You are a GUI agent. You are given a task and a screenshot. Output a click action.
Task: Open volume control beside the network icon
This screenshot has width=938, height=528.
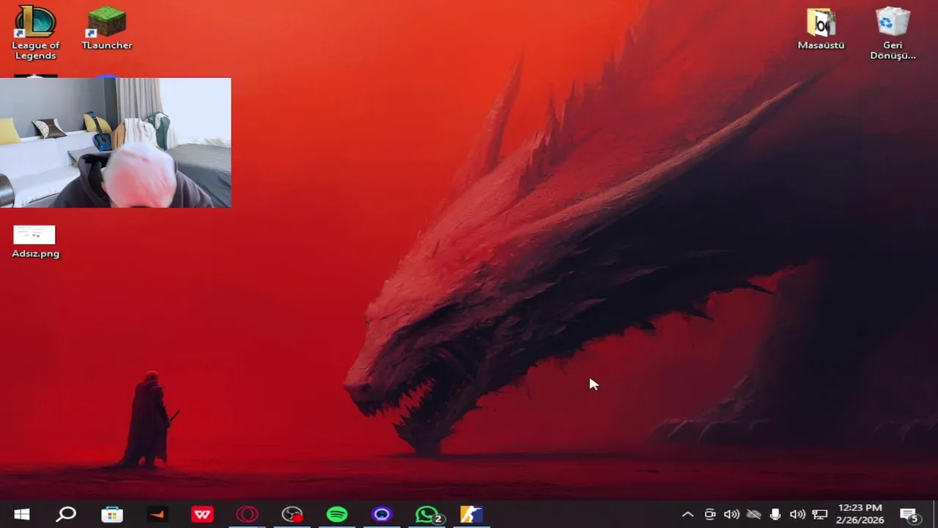tap(797, 515)
